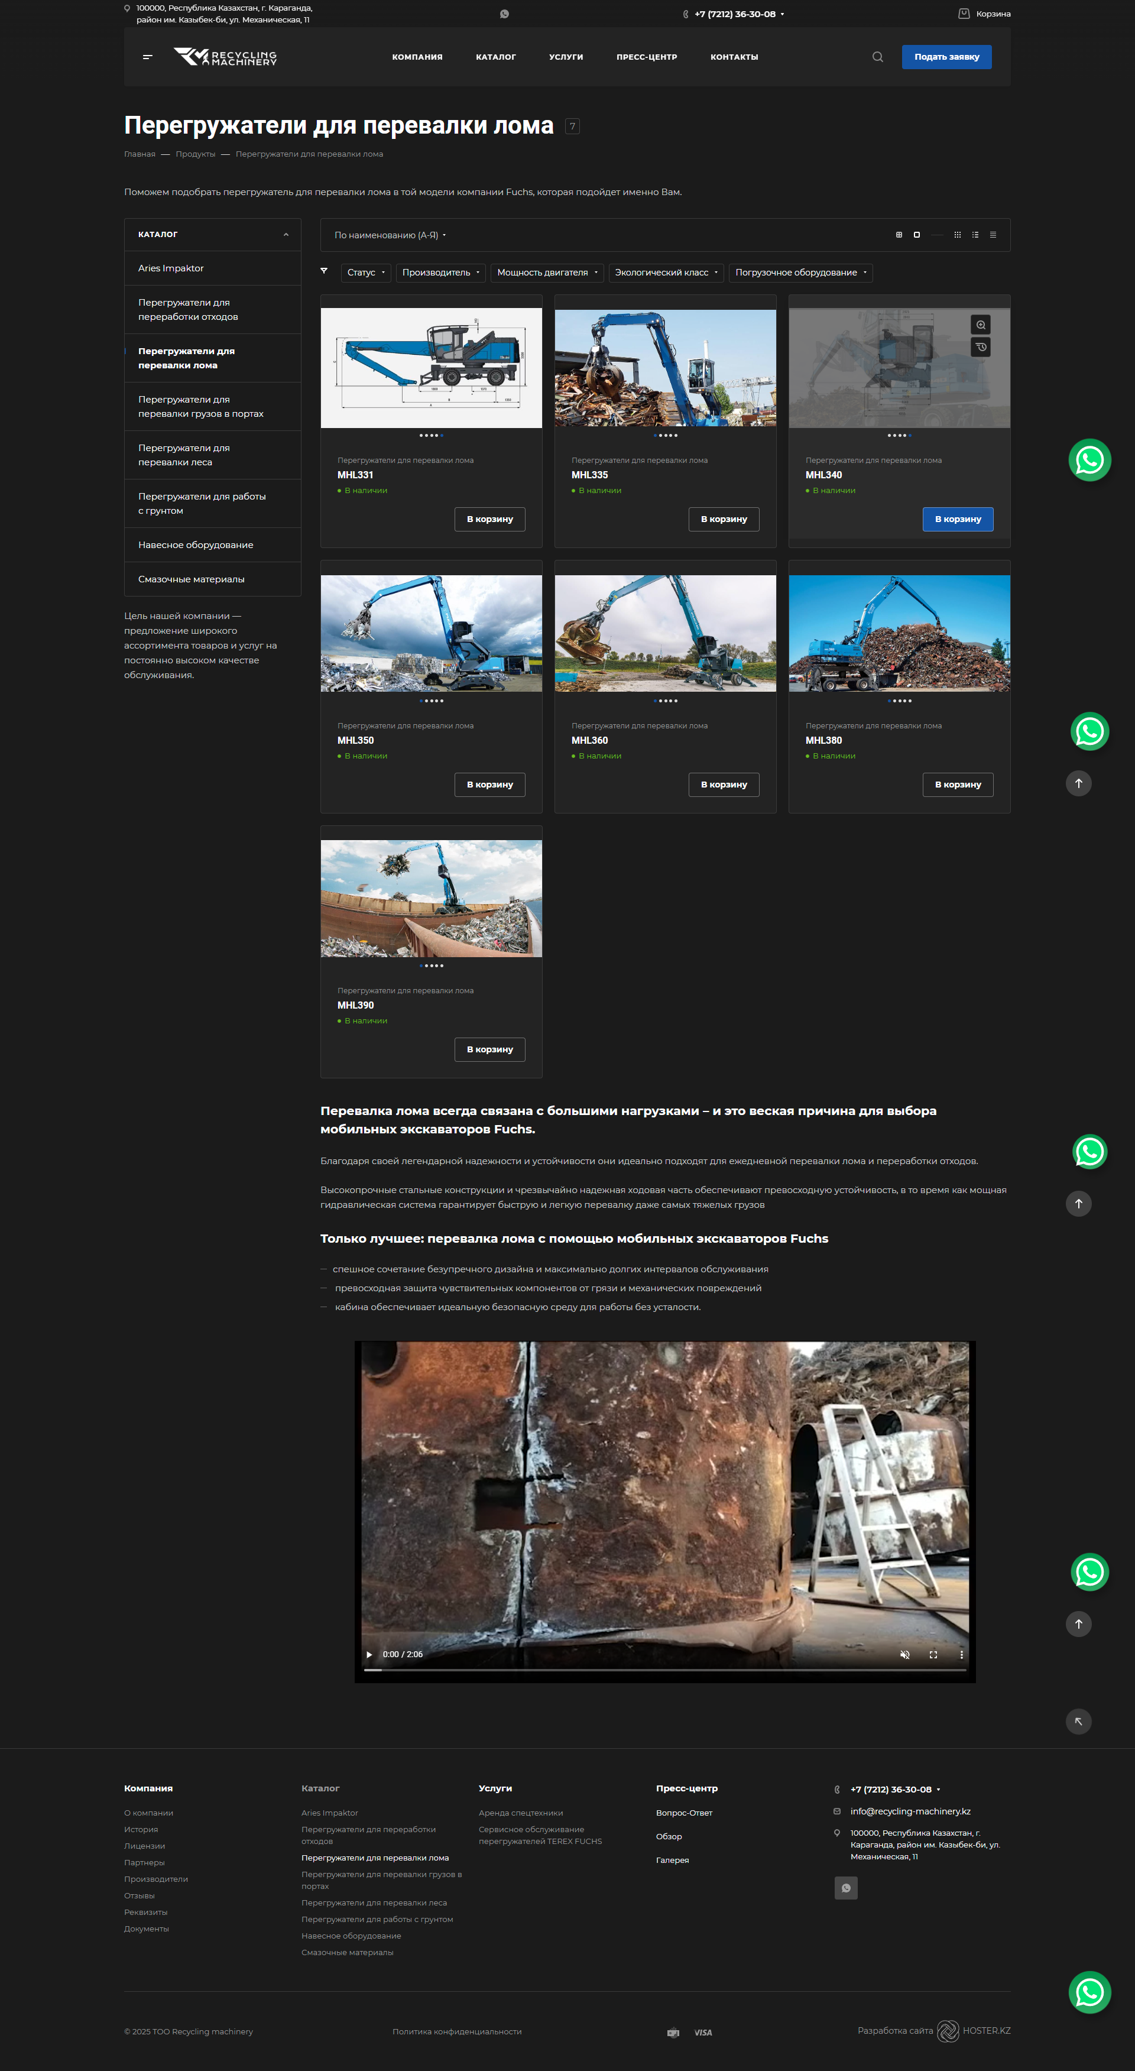1135x2071 pixels.
Task: Click footer email info@recycling-machinery.kz
Action: (x=910, y=1811)
